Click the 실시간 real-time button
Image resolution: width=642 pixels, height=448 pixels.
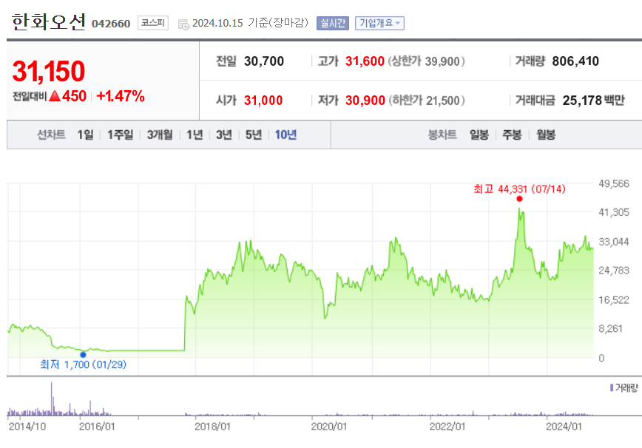[x=333, y=24]
